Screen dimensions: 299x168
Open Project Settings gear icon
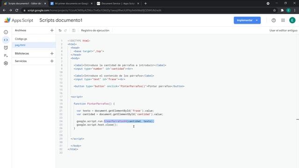pos(6,63)
